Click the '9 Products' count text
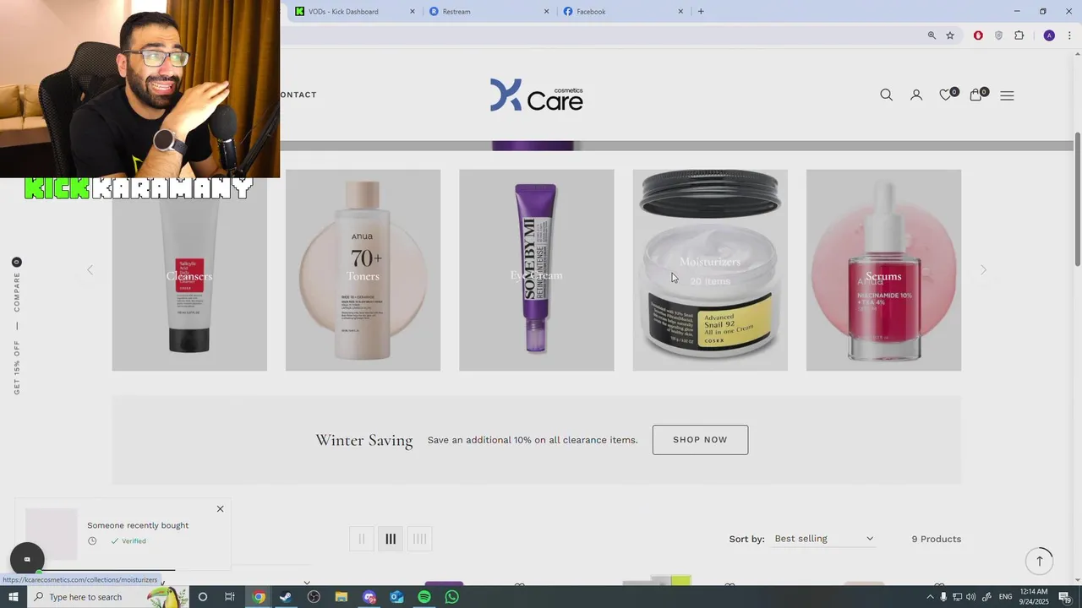 [x=936, y=539]
